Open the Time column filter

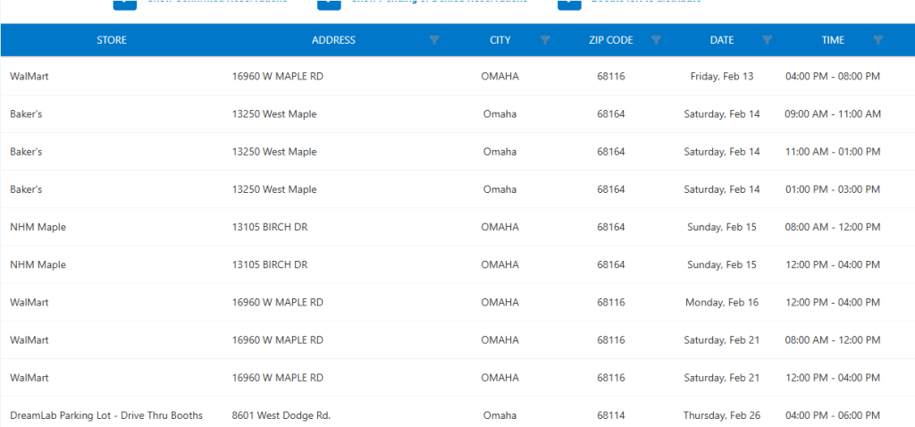click(x=877, y=40)
